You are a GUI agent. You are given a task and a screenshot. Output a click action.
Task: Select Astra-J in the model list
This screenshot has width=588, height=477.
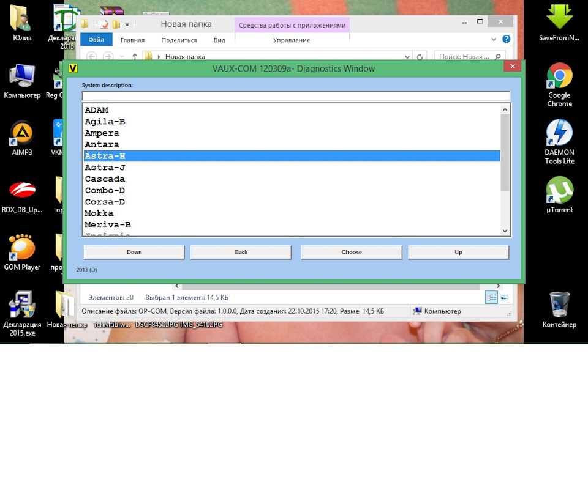coord(292,168)
